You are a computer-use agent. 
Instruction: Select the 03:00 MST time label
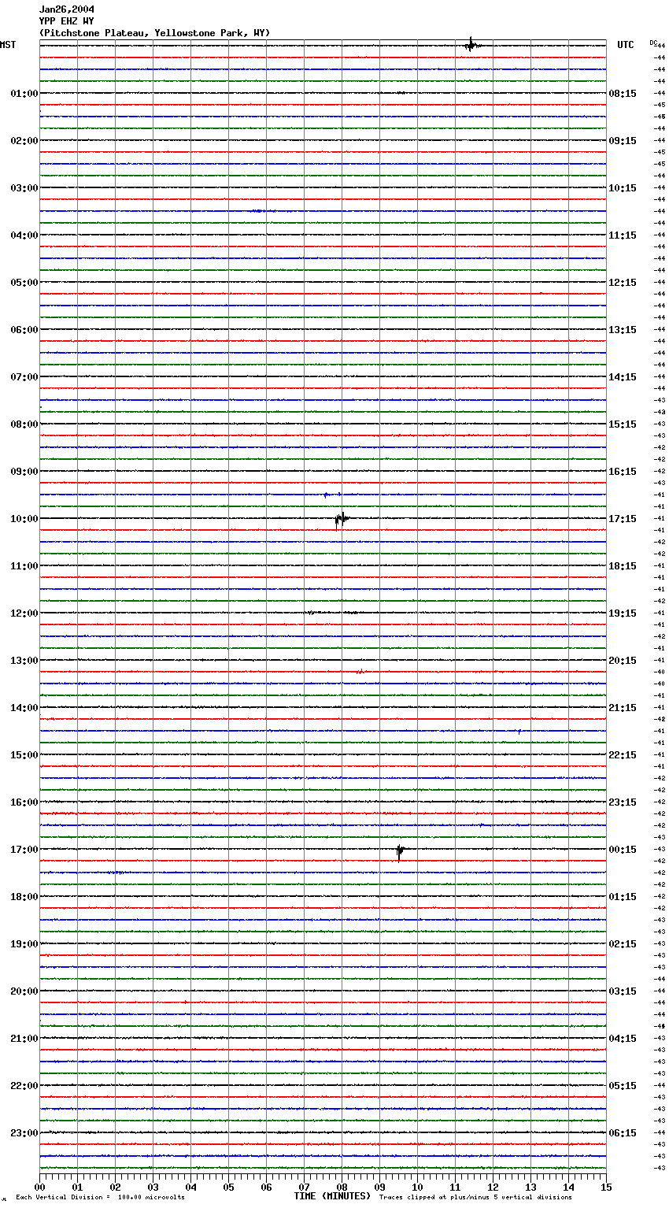click(x=24, y=188)
